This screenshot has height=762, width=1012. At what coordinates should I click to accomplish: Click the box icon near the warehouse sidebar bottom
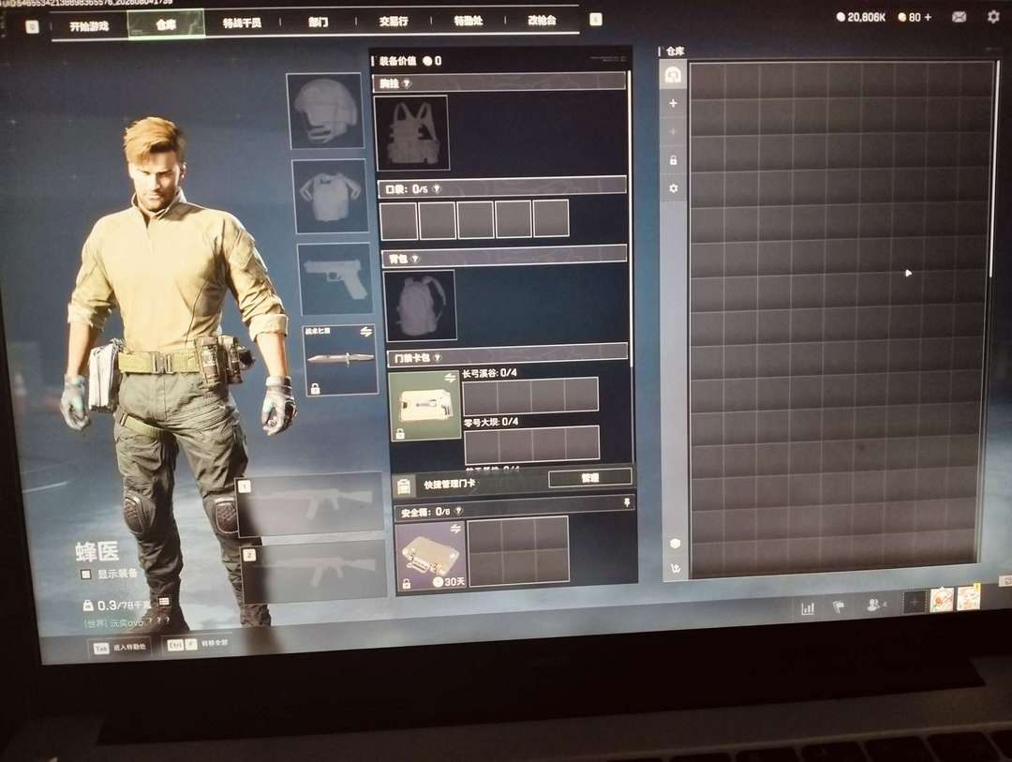pyautogui.click(x=675, y=543)
